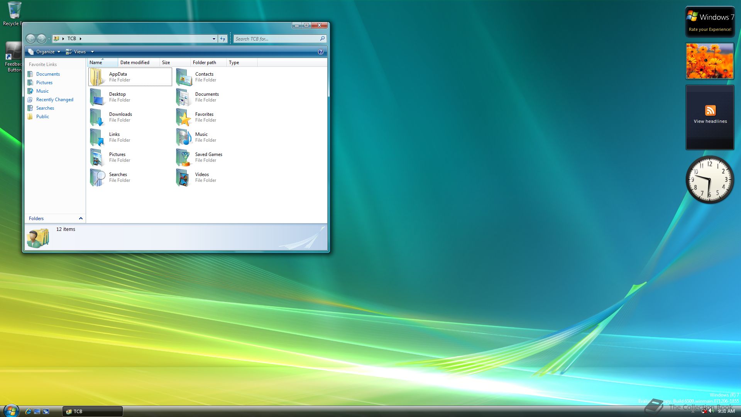Open the Public favorite link

coord(42,117)
